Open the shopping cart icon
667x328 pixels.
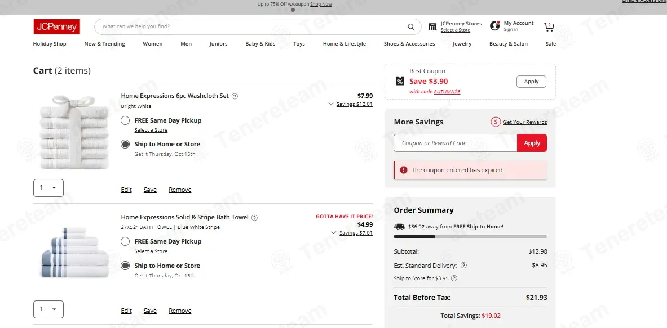(549, 27)
